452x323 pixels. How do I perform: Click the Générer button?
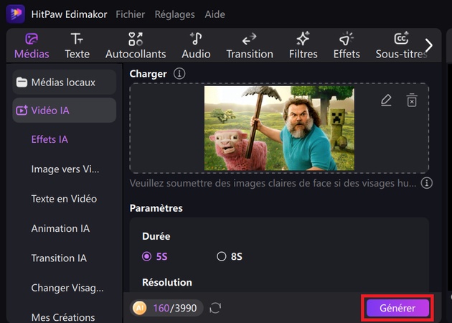coord(397,308)
